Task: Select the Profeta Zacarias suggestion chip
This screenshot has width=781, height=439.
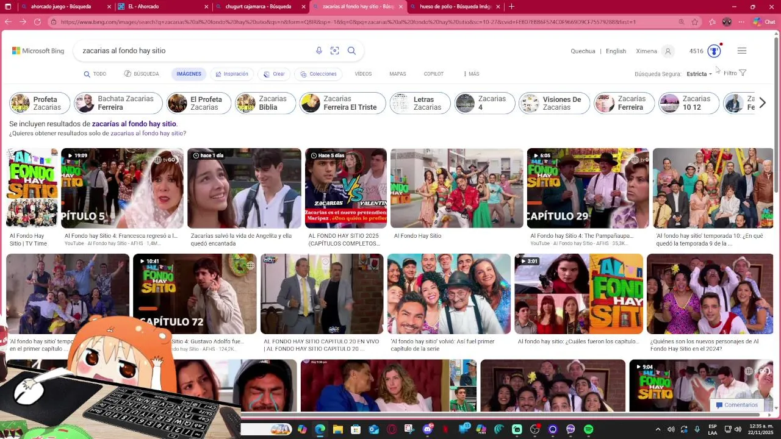Action: point(40,103)
